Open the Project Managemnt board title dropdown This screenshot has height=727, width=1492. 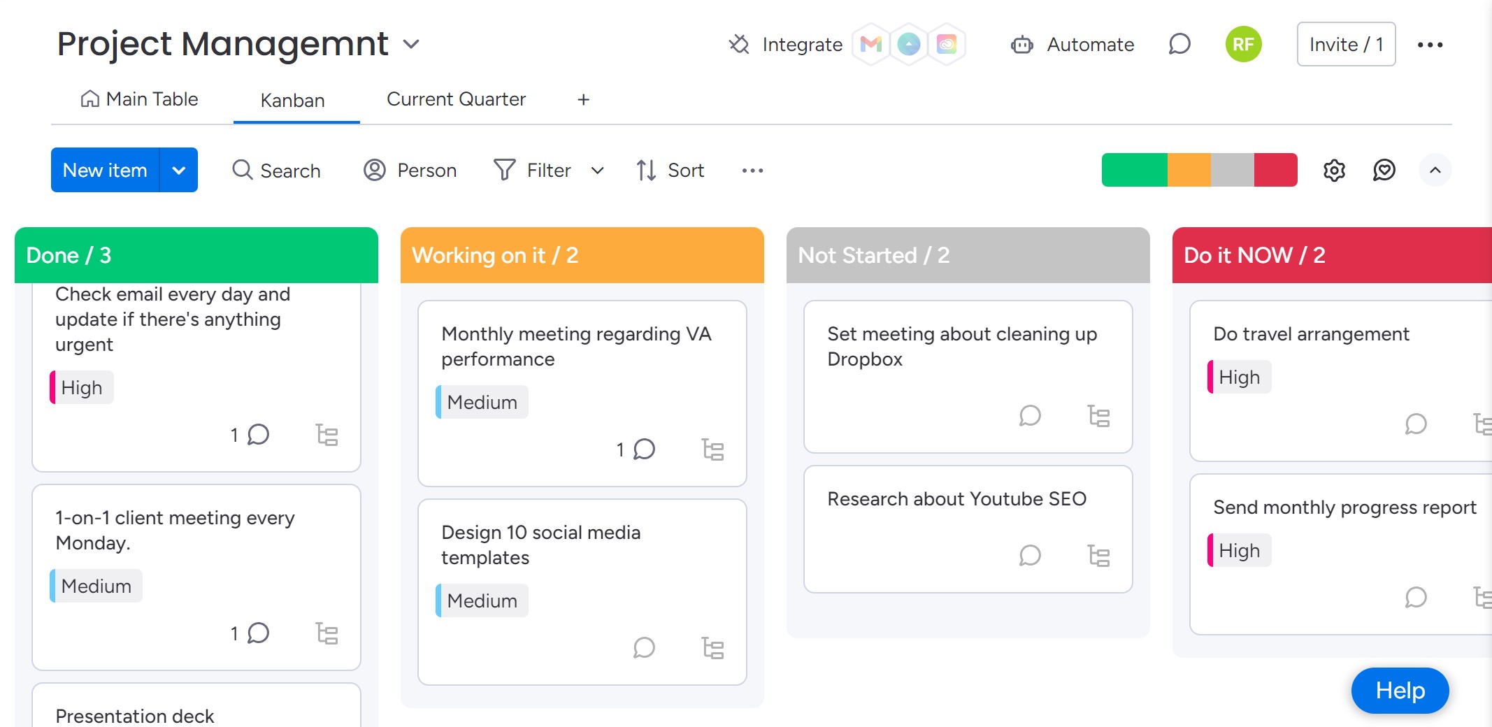point(411,44)
